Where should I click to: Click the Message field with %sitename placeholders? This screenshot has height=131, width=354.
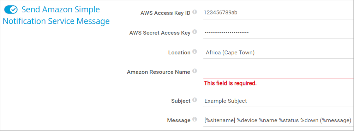[x=278, y=120]
